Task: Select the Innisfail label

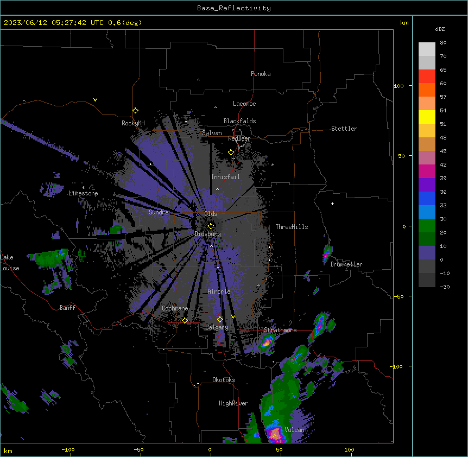Action: 225,177
